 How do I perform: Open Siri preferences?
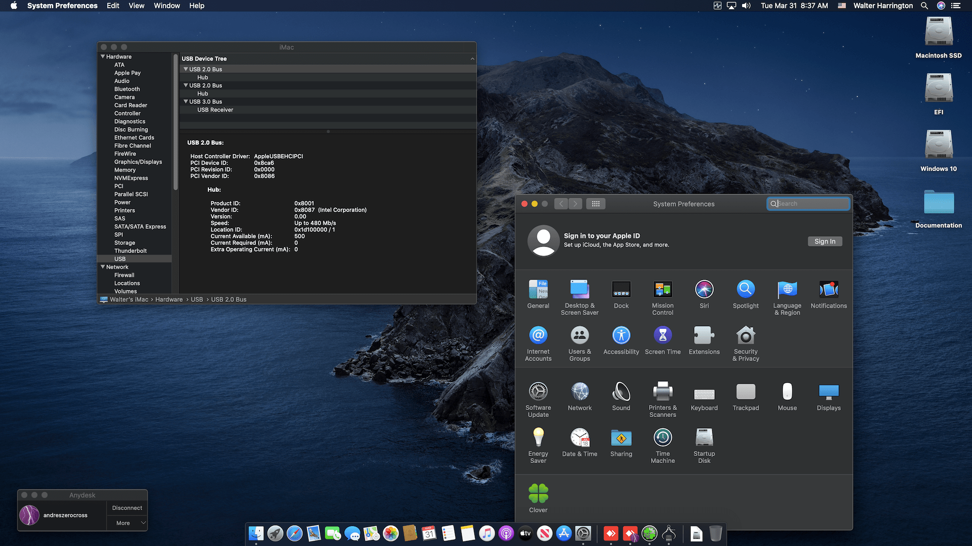coord(704,294)
